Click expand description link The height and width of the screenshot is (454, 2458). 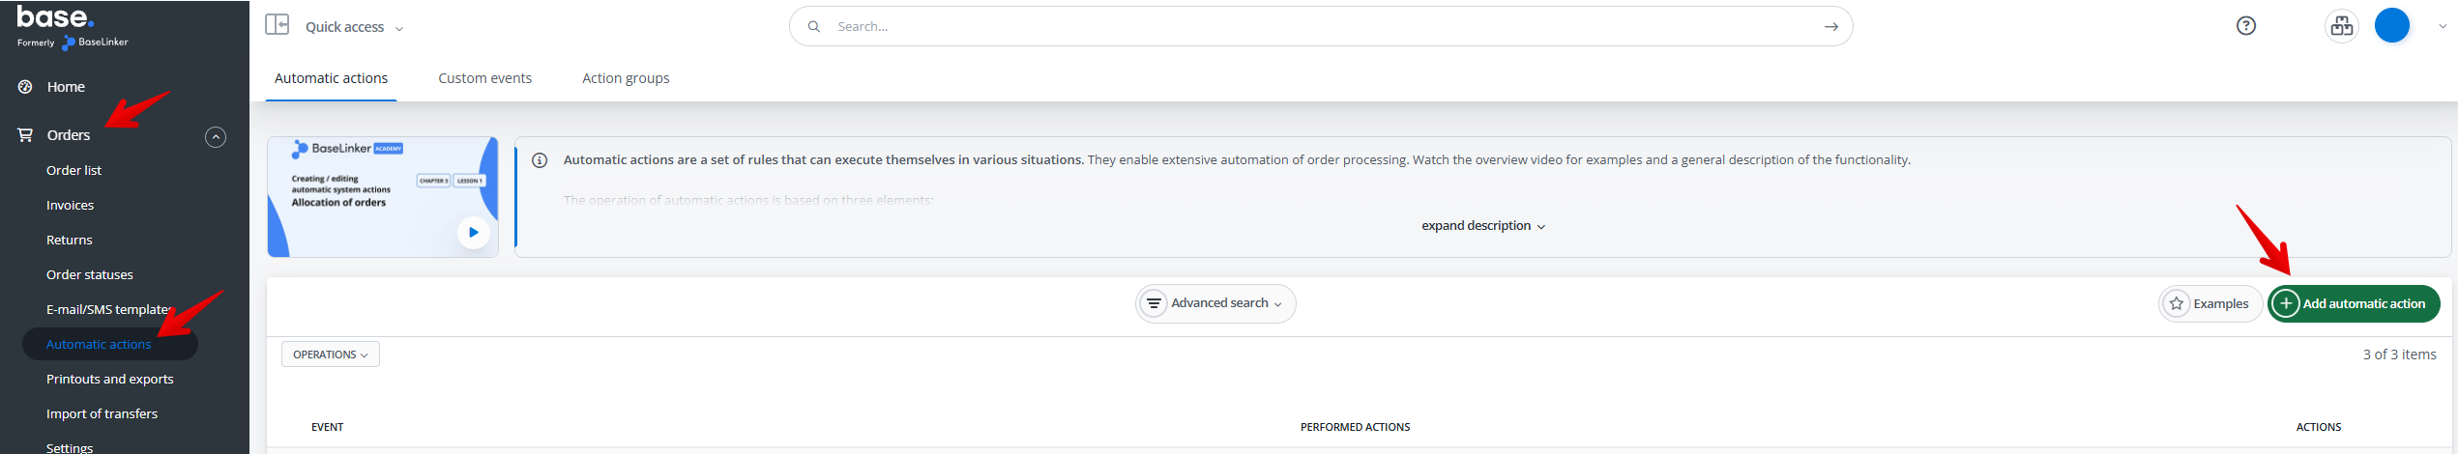point(1482,226)
